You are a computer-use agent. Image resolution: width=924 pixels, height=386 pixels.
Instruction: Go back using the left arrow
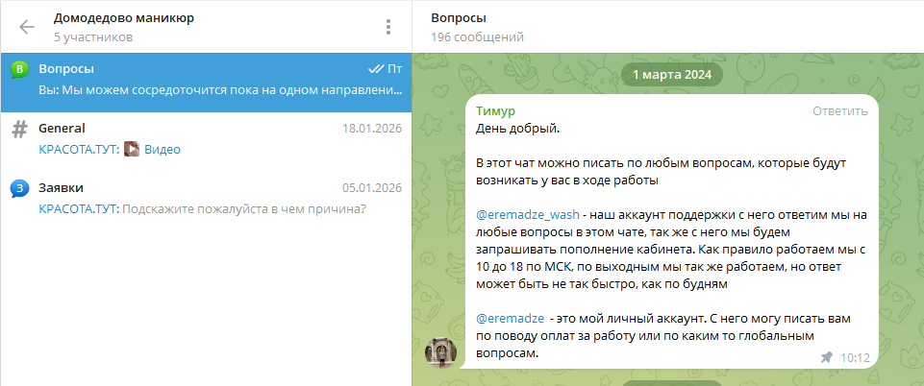[27, 27]
